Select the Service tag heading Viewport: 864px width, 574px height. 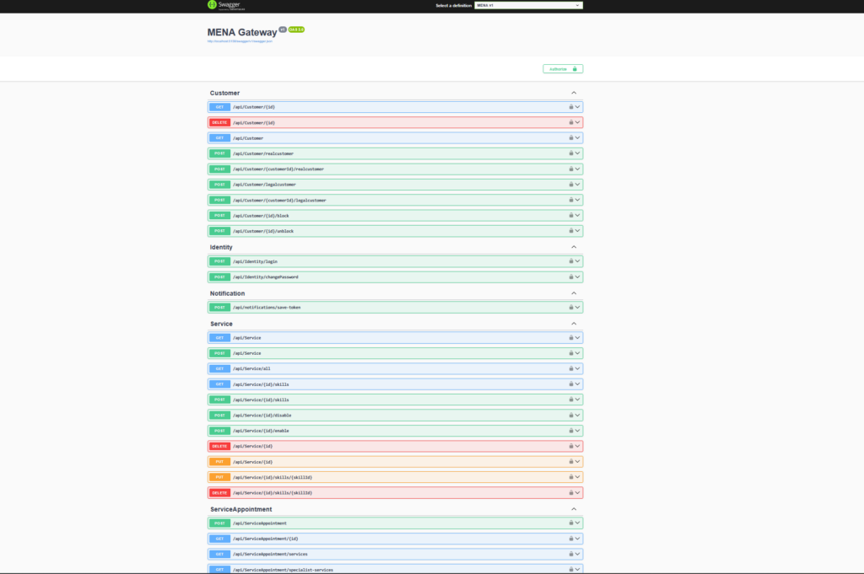click(x=221, y=324)
